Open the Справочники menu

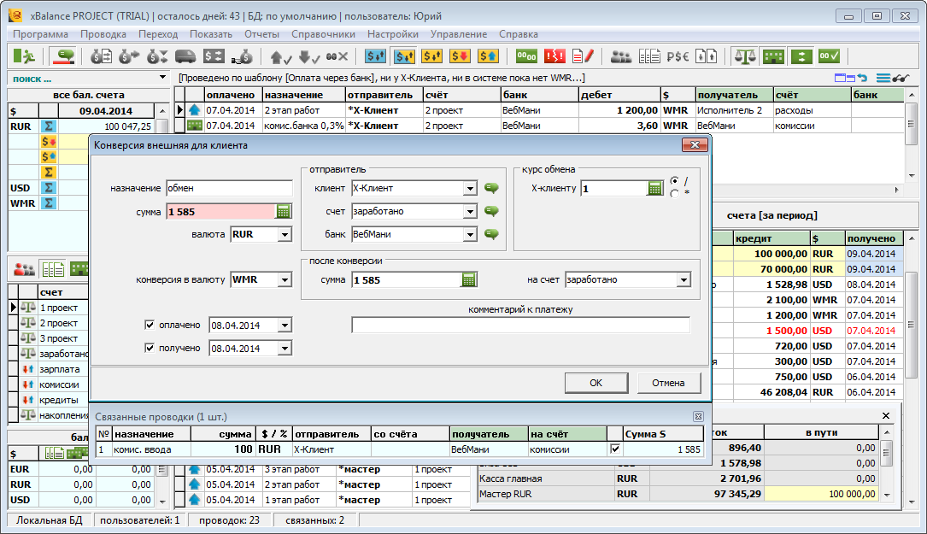[323, 34]
